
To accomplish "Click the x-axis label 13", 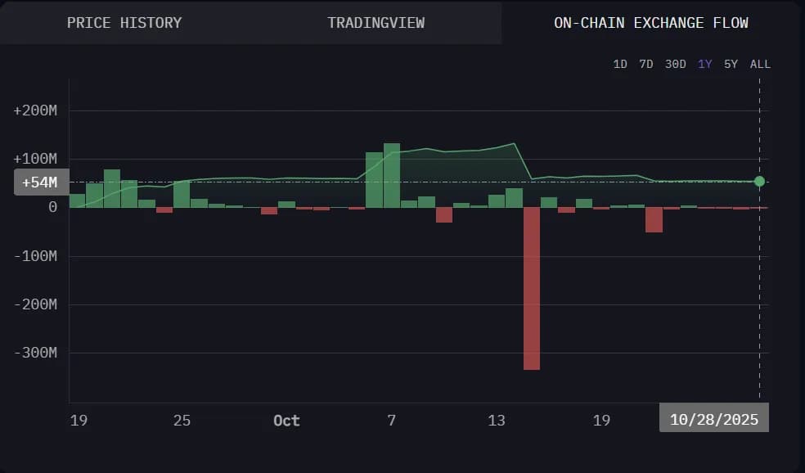I will click(x=497, y=421).
